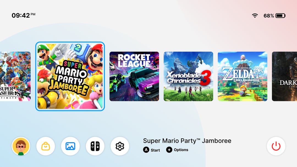Select Xenoblade Chronicles 3 game tile
Image resolution: width=297 pixels, height=167 pixels.
188,76
